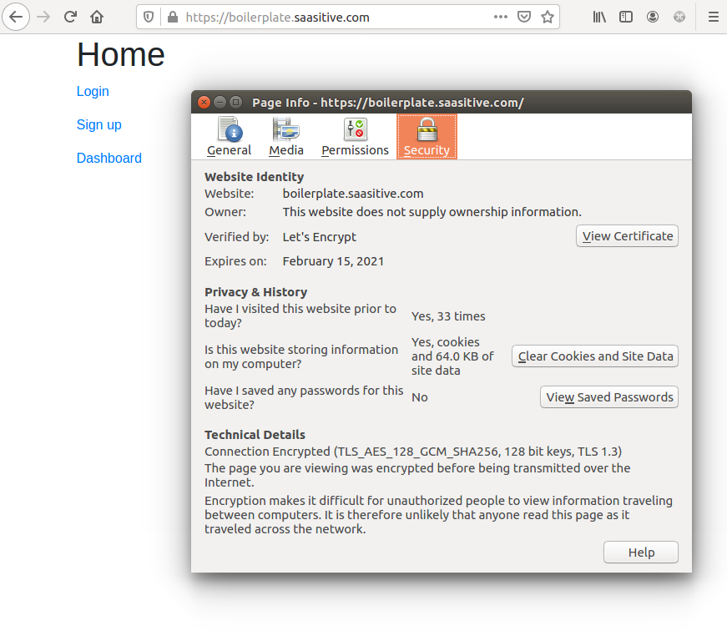Switch to the General tab
This screenshot has height=631, width=727.
pos(229,137)
